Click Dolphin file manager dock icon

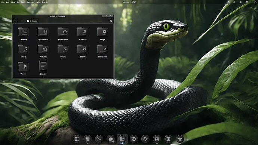(122, 139)
